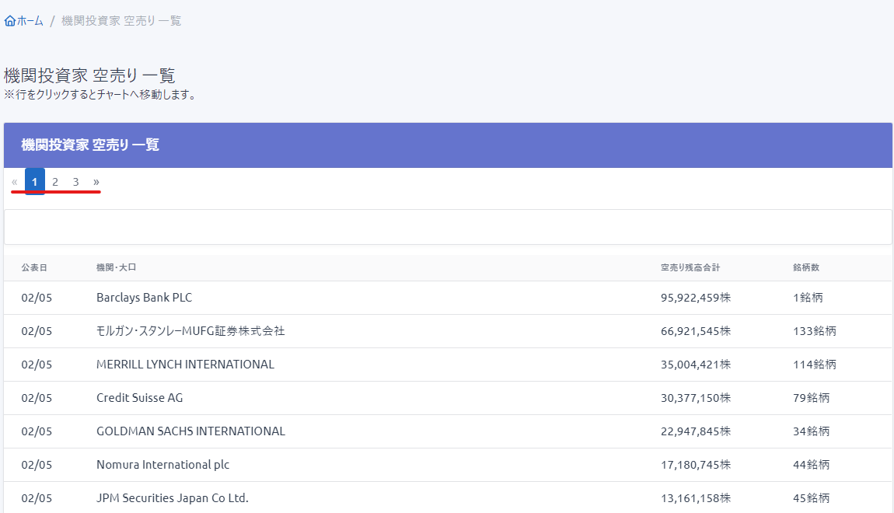The width and height of the screenshot is (894, 513).
Task: Go to the previous page with « arrow
Action: pyautogui.click(x=15, y=182)
